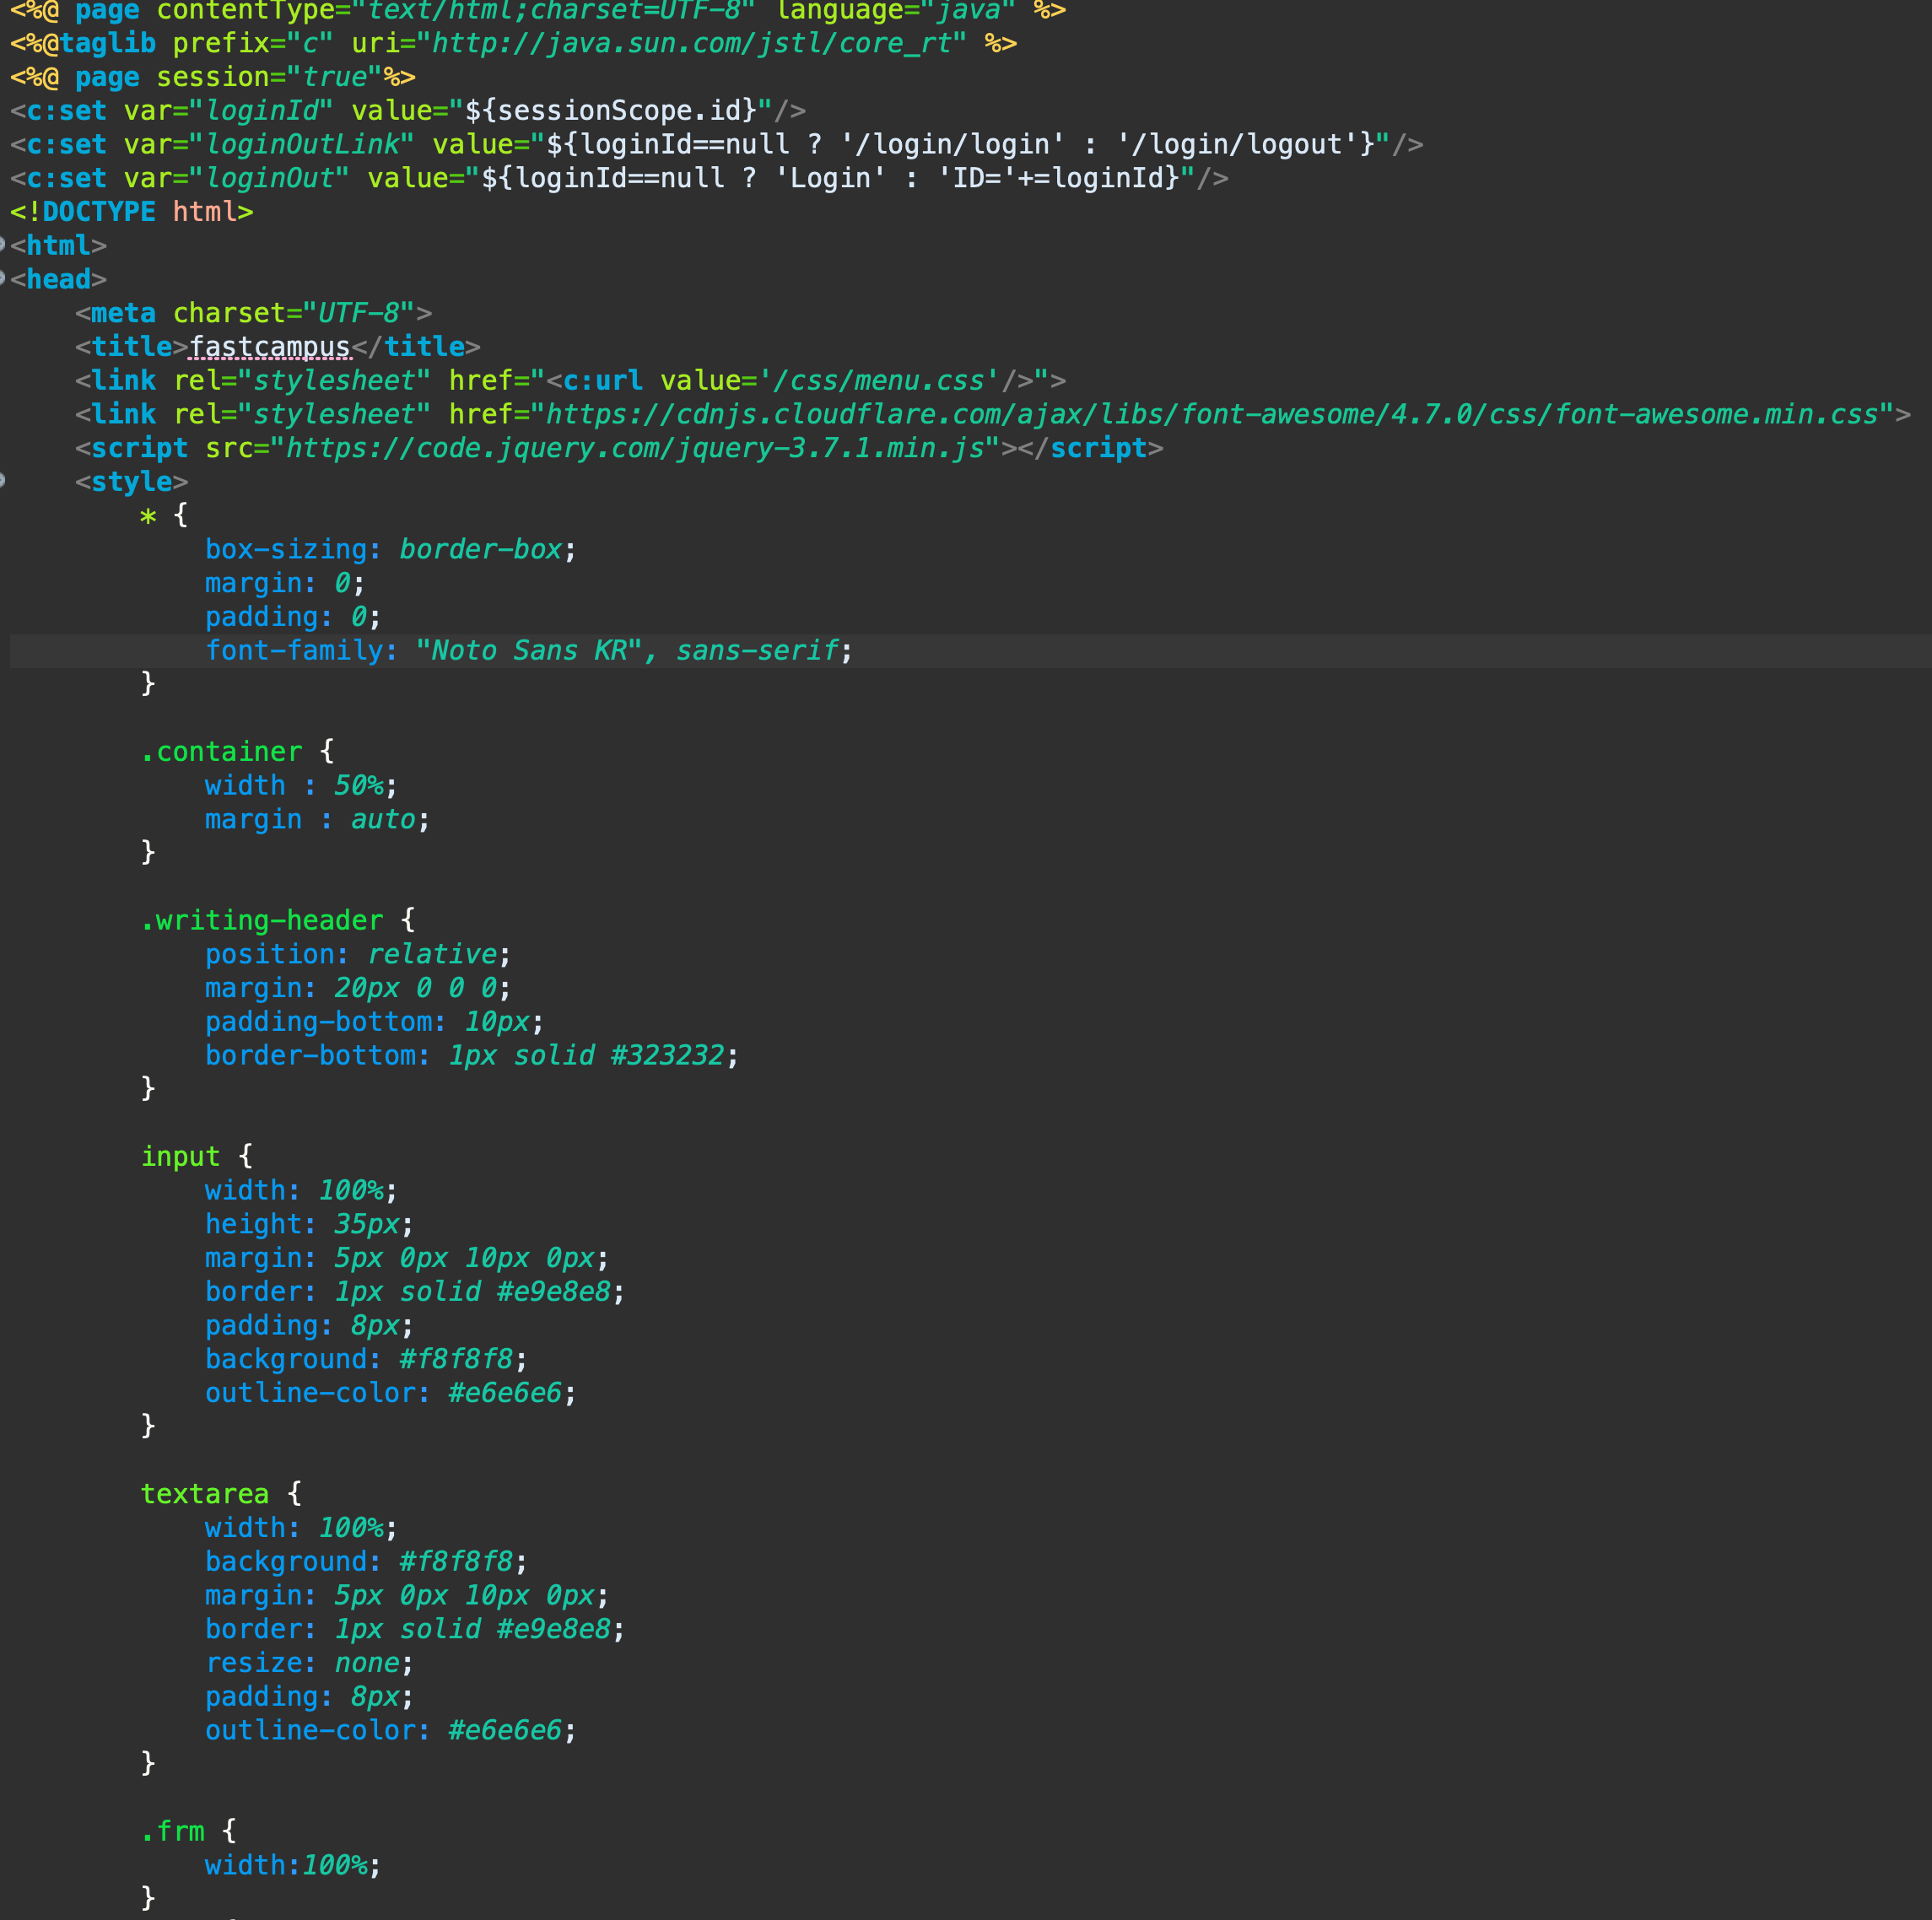
Task: Click the DOCTYPE html declaration
Action: (x=131, y=212)
